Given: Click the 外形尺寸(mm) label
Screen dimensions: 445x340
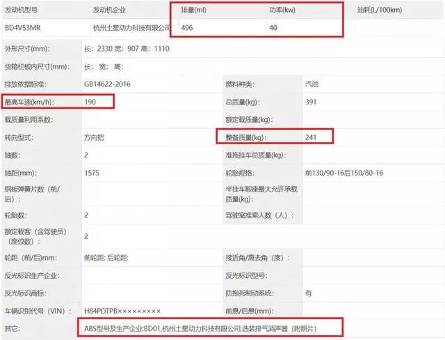Looking at the screenshot, I should (x=27, y=49).
